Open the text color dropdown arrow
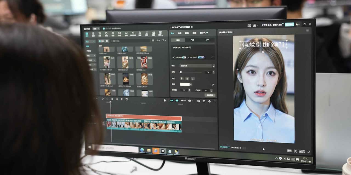The width and height of the screenshot is (351, 175). click(x=191, y=84)
